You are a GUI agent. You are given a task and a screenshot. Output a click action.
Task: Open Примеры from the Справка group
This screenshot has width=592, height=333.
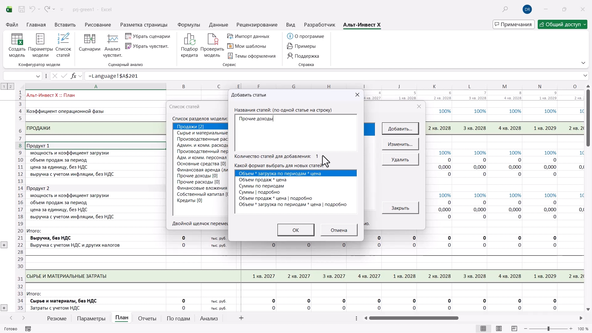click(301, 46)
